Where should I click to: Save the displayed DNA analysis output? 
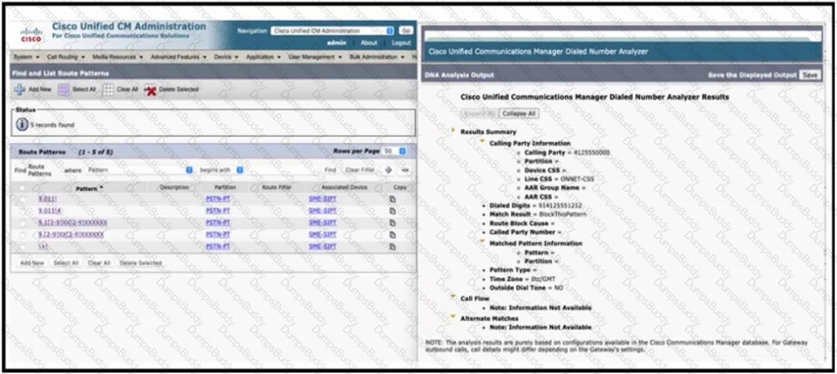(809, 75)
